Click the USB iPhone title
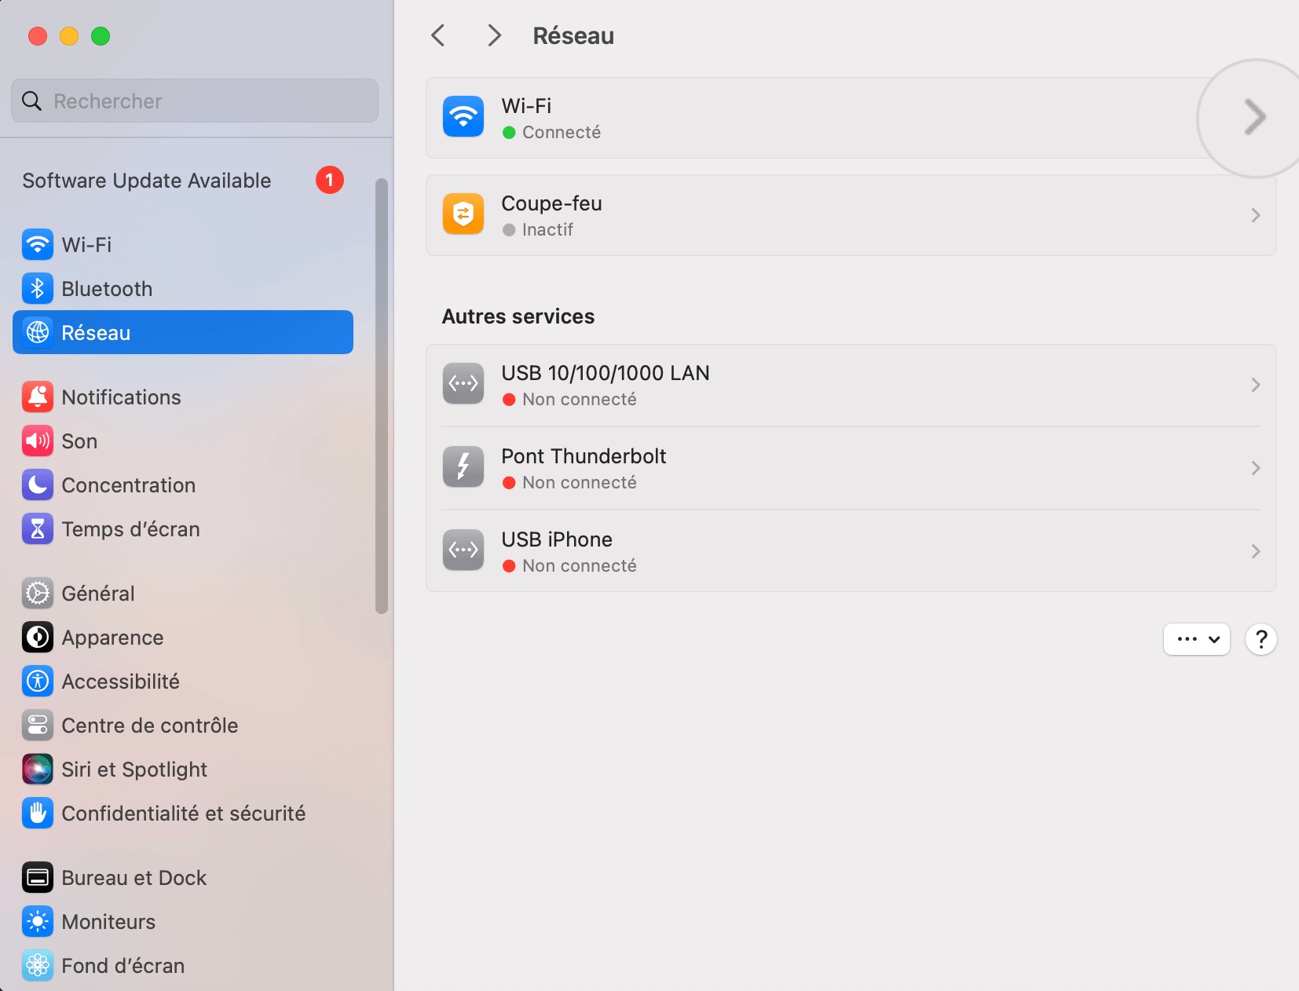 point(557,539)
